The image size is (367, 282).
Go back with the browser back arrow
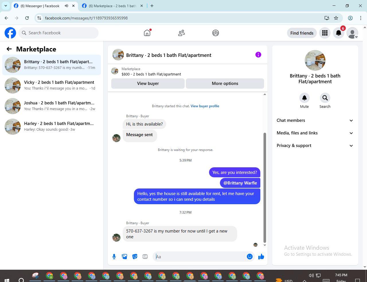(6, 18)
